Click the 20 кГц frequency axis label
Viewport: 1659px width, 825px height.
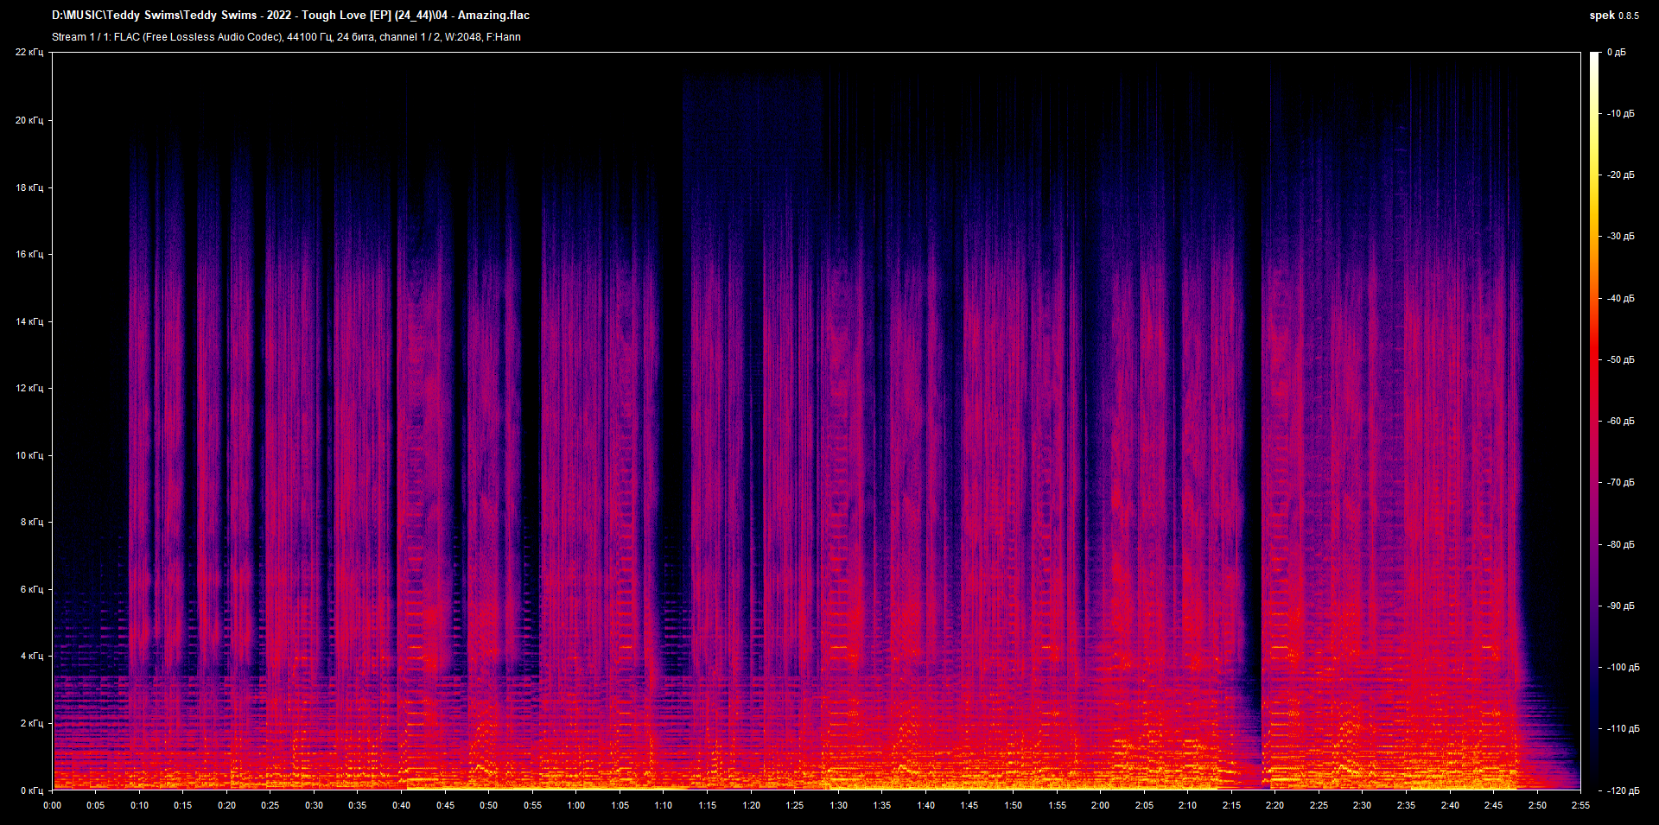(29, 120)
